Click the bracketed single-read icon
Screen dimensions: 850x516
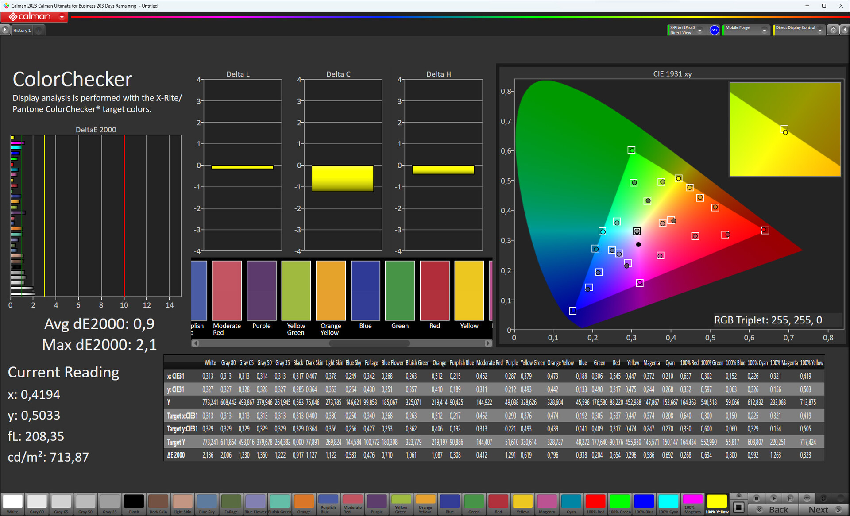[x=790, y=498]
